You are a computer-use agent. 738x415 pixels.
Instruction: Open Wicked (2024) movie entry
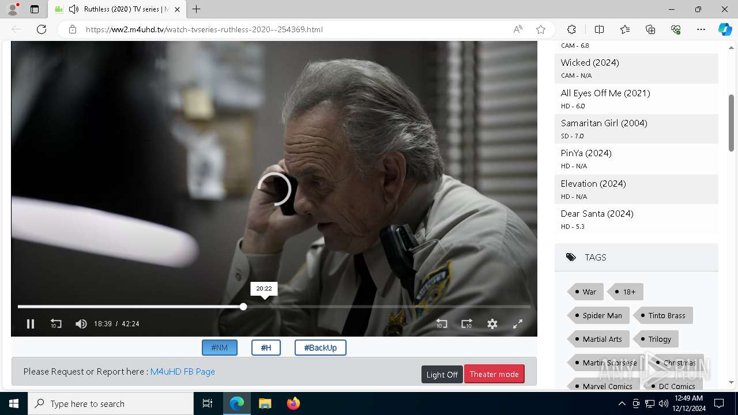[637, 68]
